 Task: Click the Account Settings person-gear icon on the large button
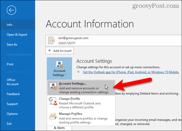click(60, 64)
